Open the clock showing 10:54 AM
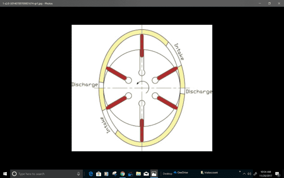284x178 pixels. 266,174
